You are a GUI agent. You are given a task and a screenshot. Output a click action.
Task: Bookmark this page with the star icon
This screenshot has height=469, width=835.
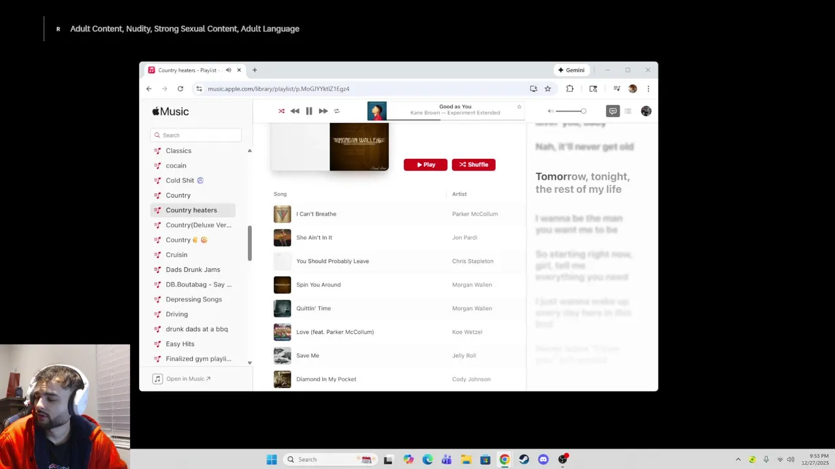(x=548, y=89)
